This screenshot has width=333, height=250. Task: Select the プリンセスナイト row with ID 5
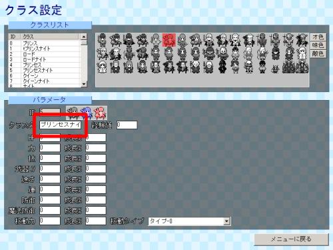click(44, 71)
